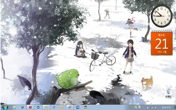176x110 pixels.
Task: Open the Recycle Bin desktop icon
Action: (x=168, y=93)
